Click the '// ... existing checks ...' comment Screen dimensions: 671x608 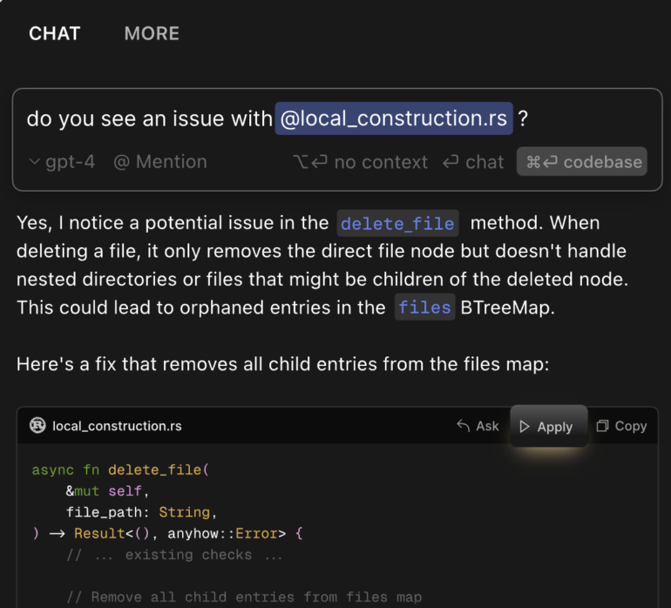coord(174,555)
